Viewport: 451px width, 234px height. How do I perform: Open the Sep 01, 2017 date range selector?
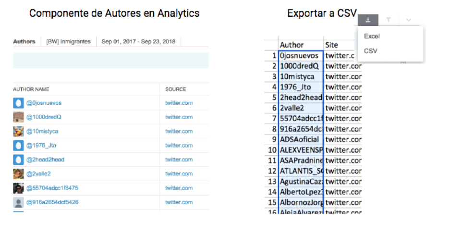[x=139, y=41]
